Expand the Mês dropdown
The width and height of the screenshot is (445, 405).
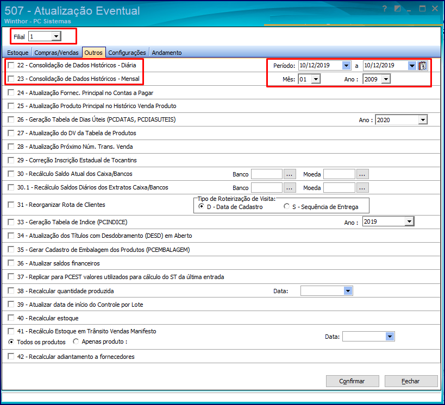[316, 79]
